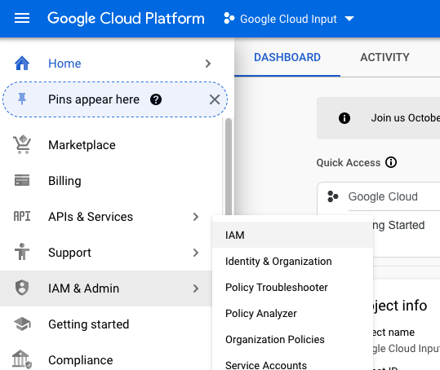The image size is (440, 370).
Task: Dismiss the Pins appear here banner
Action: coord(215,99)
